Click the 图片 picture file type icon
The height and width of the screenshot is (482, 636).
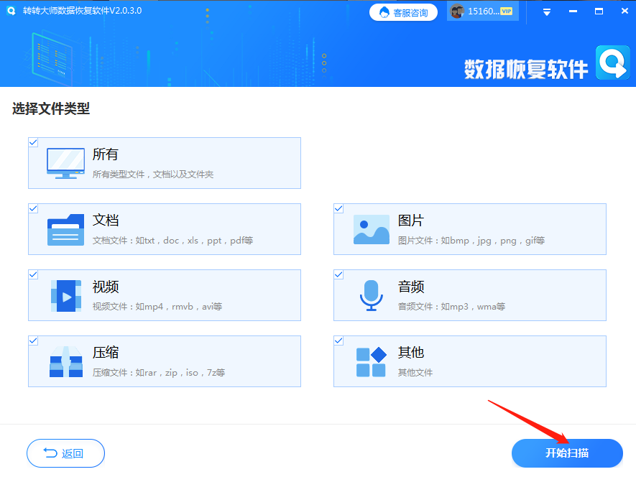pyautogui.click(x=371, y=228)
